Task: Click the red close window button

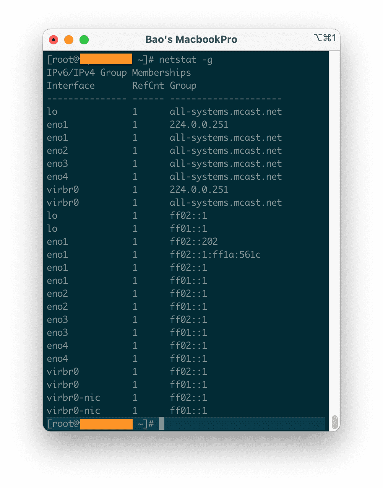Action: coord(54,40)
